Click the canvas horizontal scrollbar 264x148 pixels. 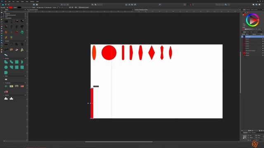[x=119, y=142]
